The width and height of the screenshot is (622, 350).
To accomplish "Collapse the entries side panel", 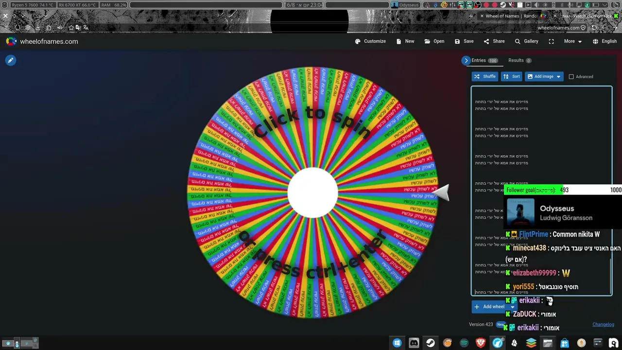I will point(466,60).
